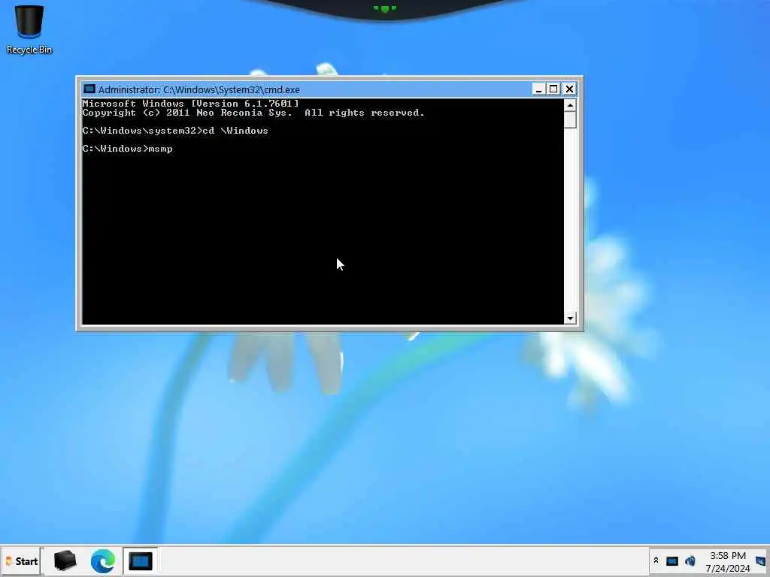Minimize the Command Prompt window
Viewport: 770px width, 577px height.
[x=538, y=89]
